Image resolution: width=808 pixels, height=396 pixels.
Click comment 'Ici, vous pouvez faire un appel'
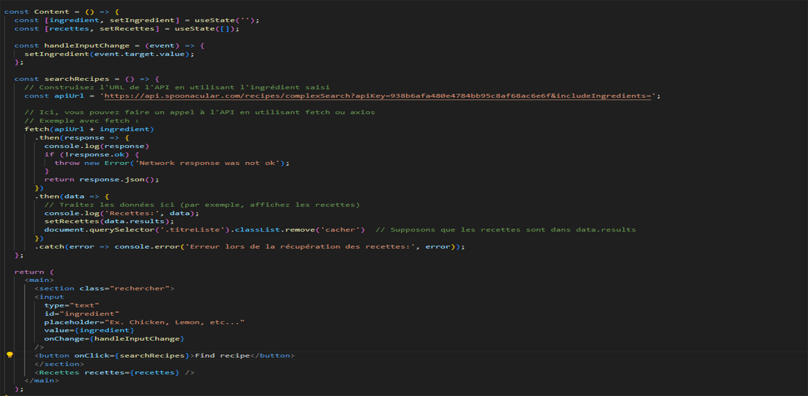coord(200,112)
